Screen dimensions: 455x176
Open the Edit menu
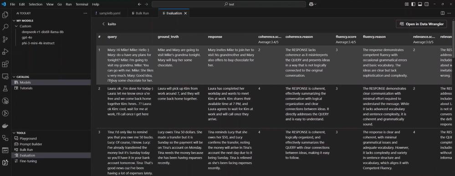22,5
